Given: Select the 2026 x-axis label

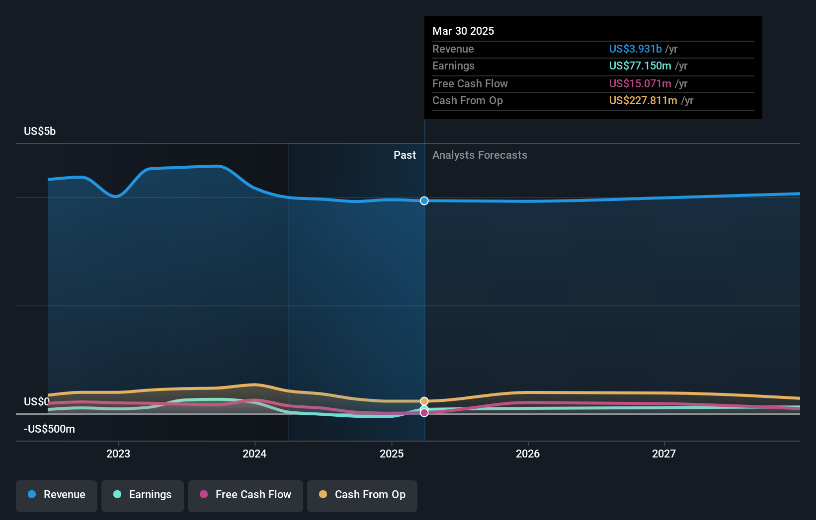Looking at the screenshot, I should click(x=528, y=454).
